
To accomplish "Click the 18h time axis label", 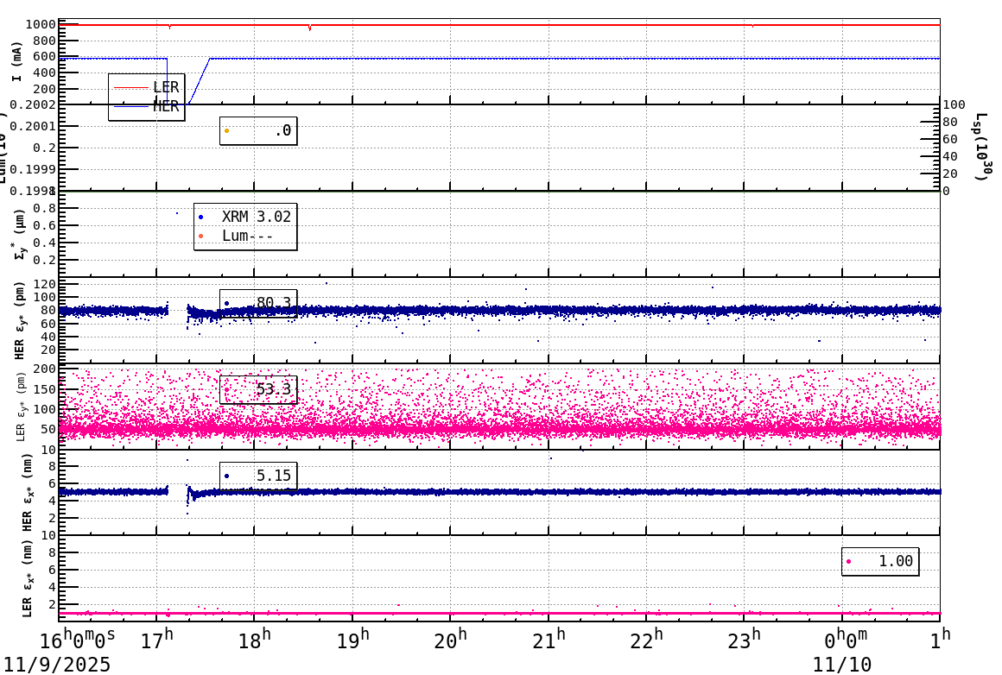I will point(254,640).
